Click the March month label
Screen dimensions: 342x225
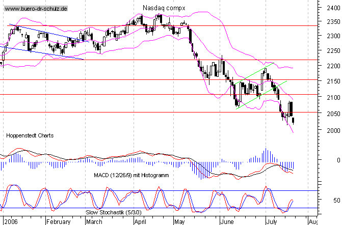pyautogui.click(x=94, y=222)
